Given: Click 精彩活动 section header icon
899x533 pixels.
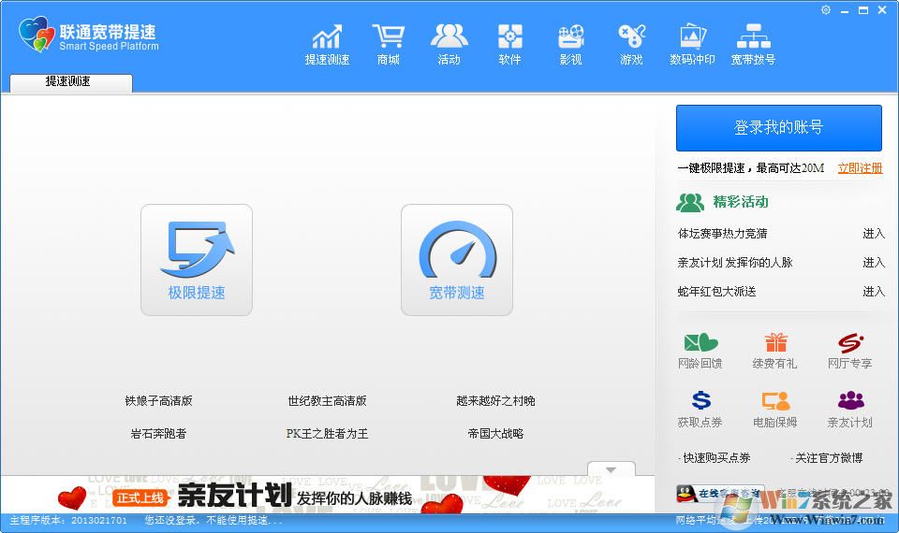Looking at the screenshot, I should tap(690, 202).
